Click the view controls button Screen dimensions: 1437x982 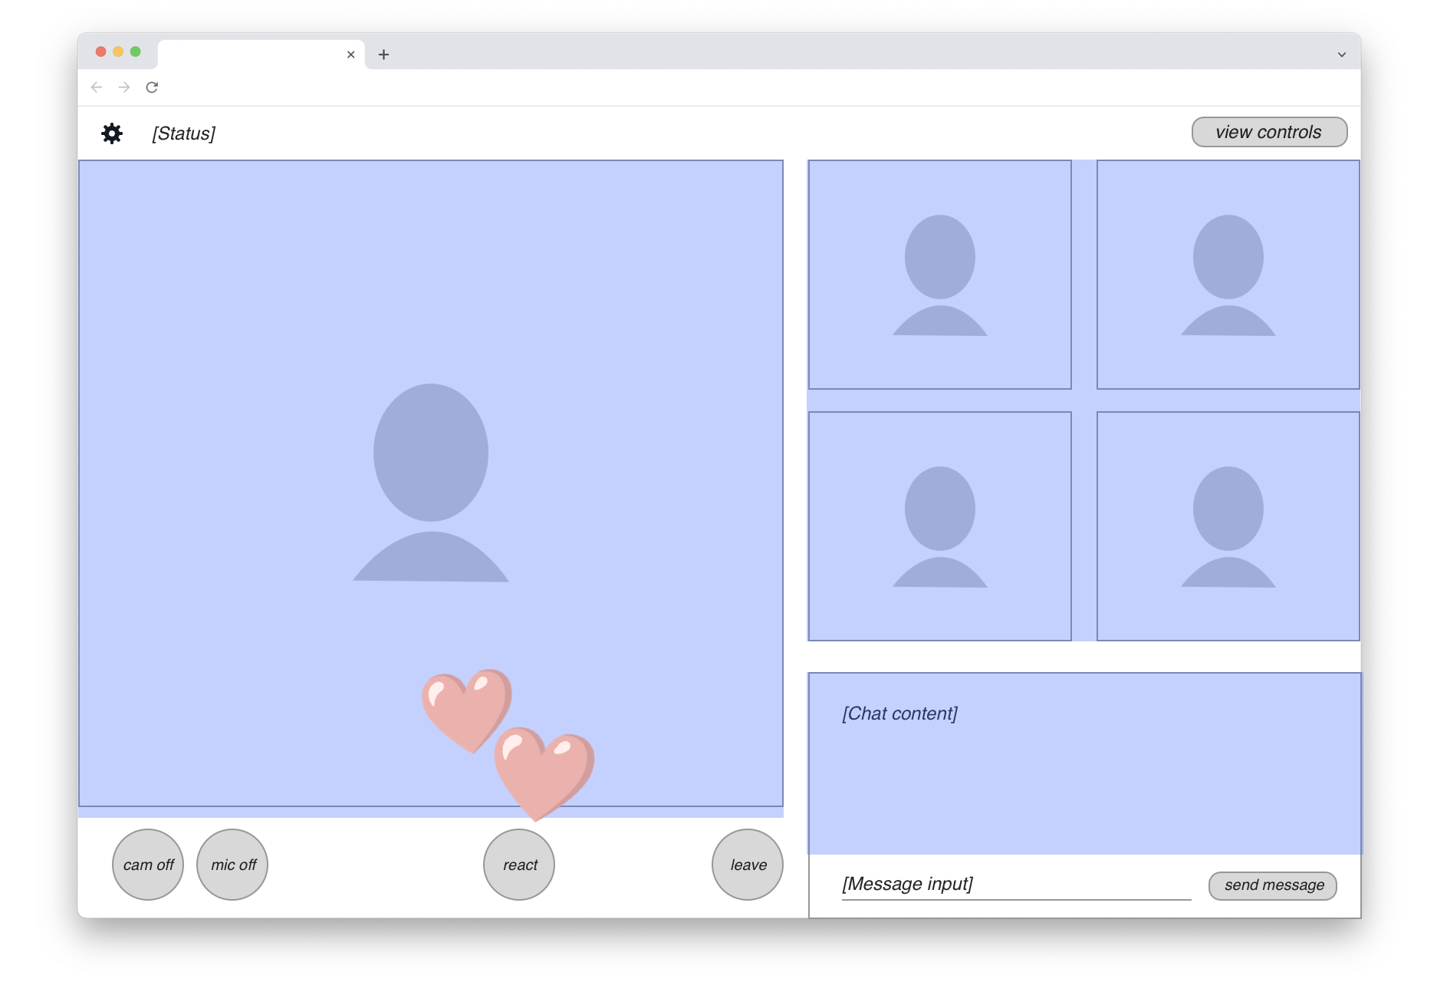[x=1269, y=132]
